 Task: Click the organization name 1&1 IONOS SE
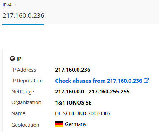[73, 103]
